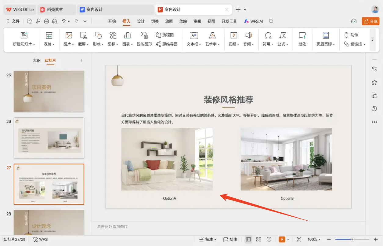Image resolution: width=383 pixels, height=246 pixels.
Task: Click the Print icon in the quick toolbar
Action: click(x=46, y=21)
